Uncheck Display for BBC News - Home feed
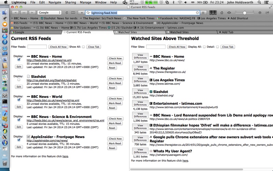273x171 pixels. 19,60
